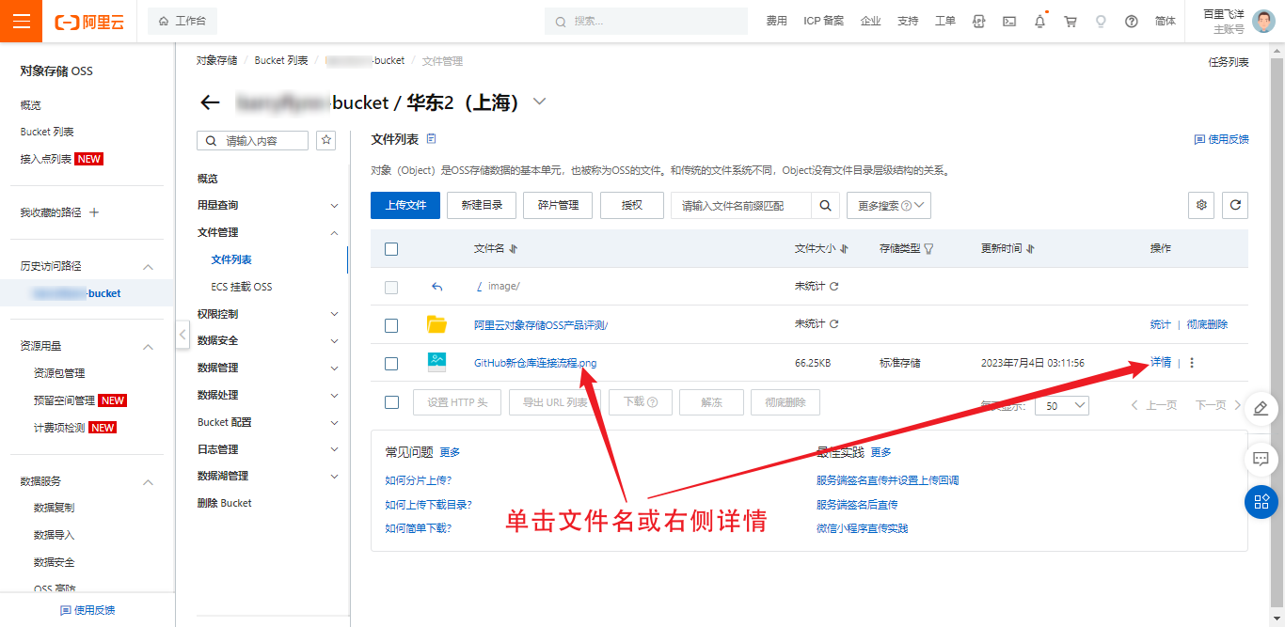Open the 工作台 workbench button
1285x627 pixels.
(x=182, y=21)
